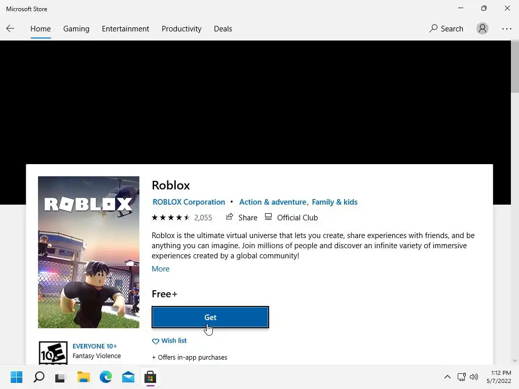
Task: Open the Windows Start menu
Action: (x=17, y=377)
